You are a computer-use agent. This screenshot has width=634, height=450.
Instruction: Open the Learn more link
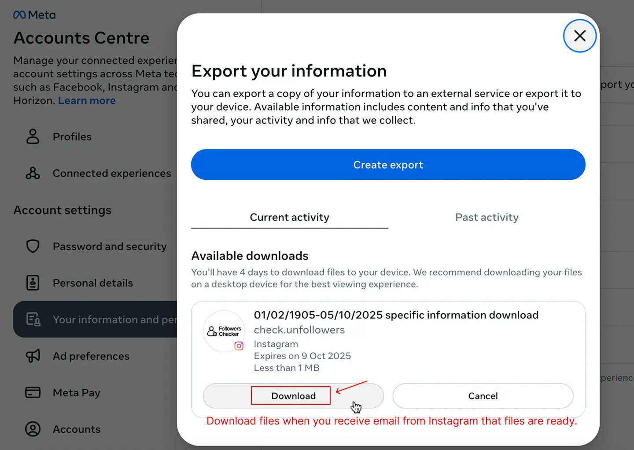(x=87, y=101)
